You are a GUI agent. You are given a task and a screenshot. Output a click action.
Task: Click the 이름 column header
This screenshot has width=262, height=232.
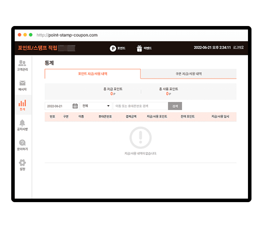(x=81, y=117)
